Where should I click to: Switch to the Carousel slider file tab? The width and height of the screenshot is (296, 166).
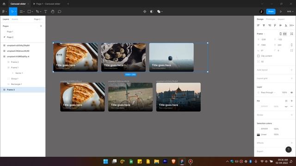(18, 4)
